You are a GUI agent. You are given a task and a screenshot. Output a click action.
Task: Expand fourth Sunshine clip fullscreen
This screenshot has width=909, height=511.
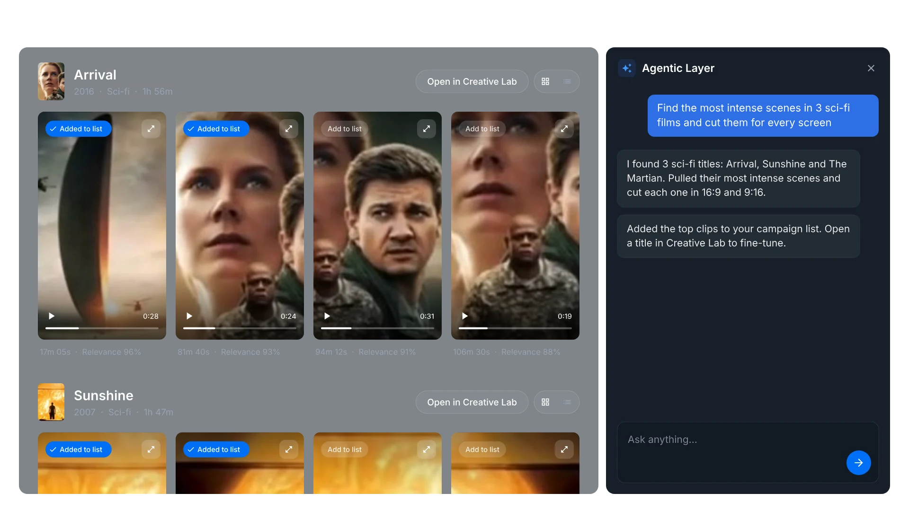(564, 449)
